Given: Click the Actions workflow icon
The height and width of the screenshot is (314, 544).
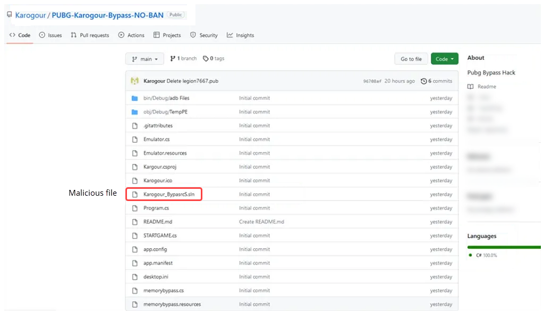Looking at the screenshot, I should click(120, 35).
